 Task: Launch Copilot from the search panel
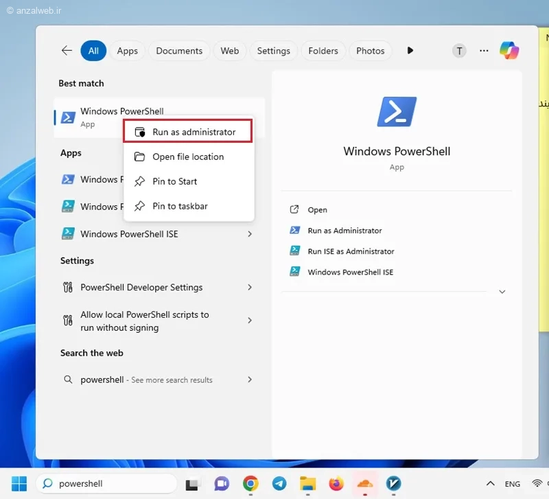509,50
